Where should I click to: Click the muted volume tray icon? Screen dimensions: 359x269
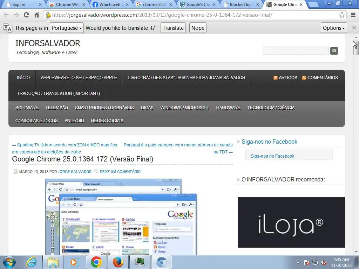pyautogui.click(x=324, y=262)
